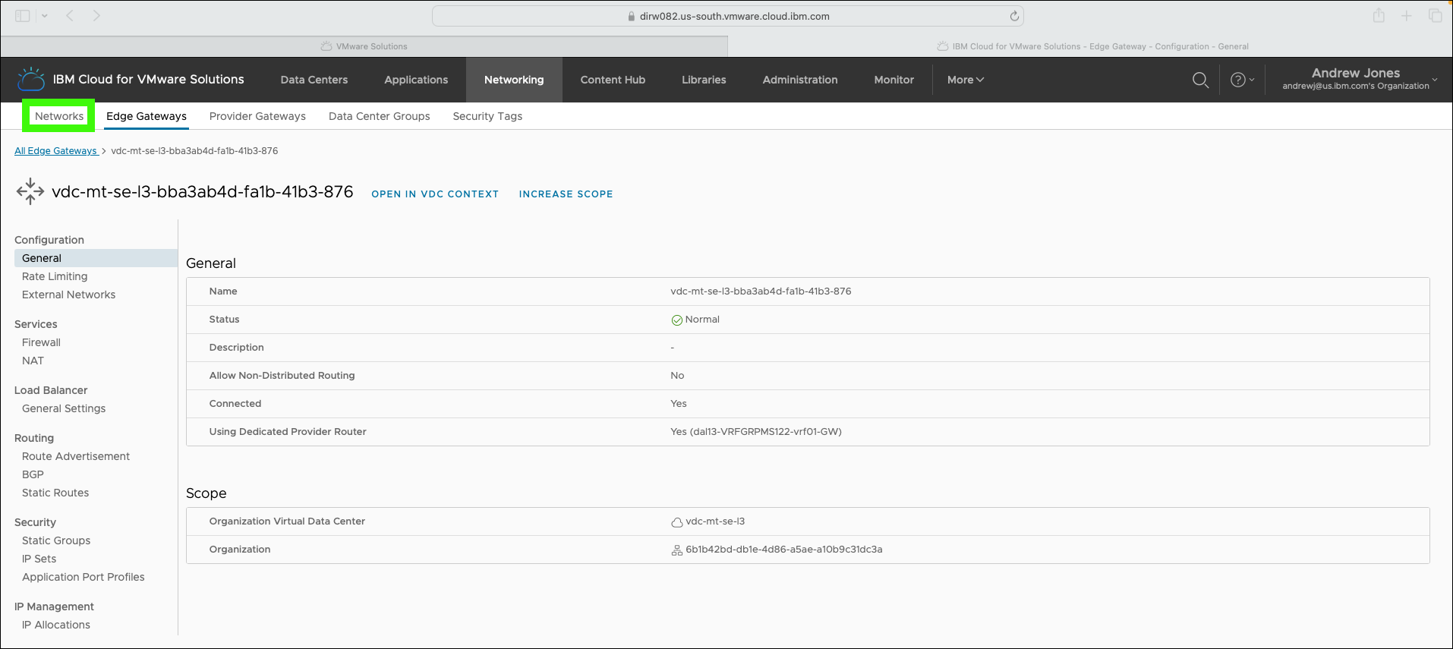Screen dimensions: 1453x649
Task: Open Application Port Profiles
Action: [83, 577]
